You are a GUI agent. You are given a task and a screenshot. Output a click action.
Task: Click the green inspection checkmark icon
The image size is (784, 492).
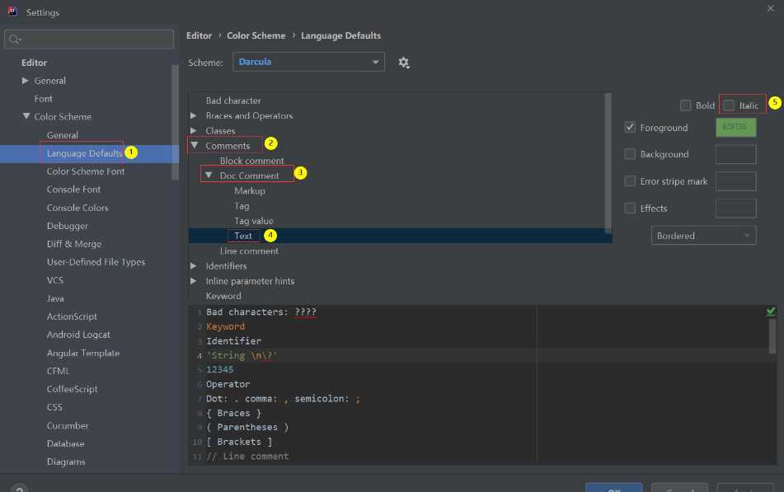(771, 312)
